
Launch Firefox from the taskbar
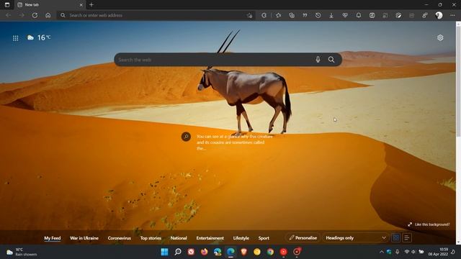tap(204, 252)
